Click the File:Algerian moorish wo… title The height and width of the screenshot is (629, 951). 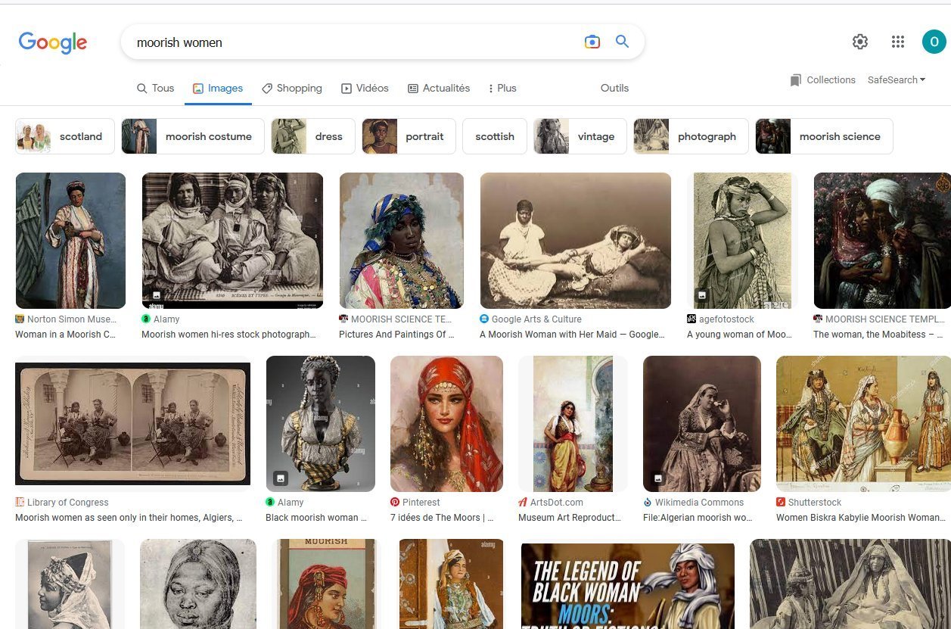(x=698, y=518)
